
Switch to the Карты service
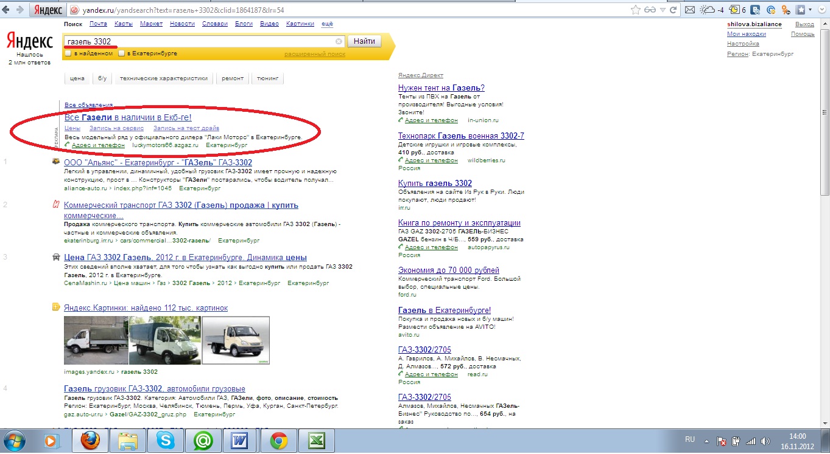[x=124, y=24]
